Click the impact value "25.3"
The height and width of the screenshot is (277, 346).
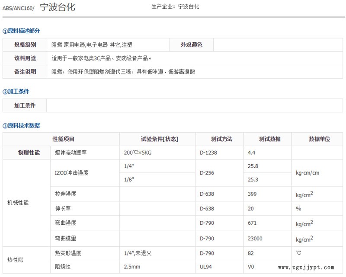coord(253,179)
